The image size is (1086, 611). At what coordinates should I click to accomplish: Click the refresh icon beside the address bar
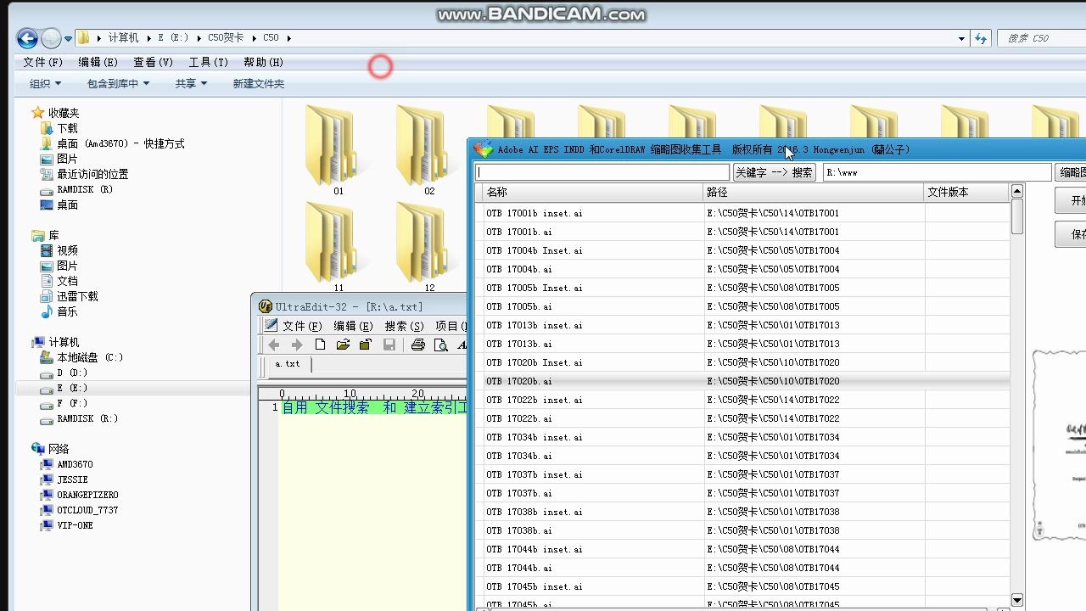coord(981,38)
